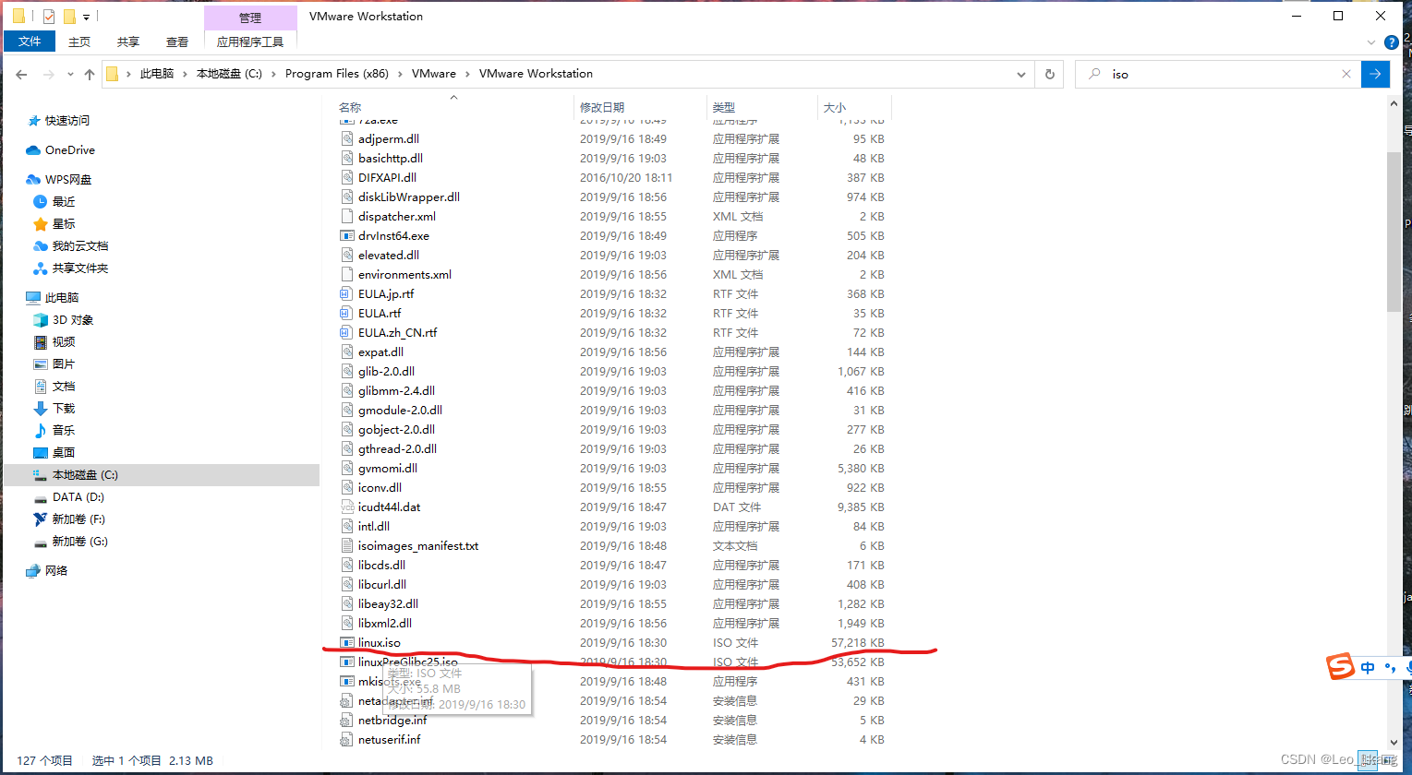
Task: Click 此电脑 in address breadcrumb
Action: (157, 74)
